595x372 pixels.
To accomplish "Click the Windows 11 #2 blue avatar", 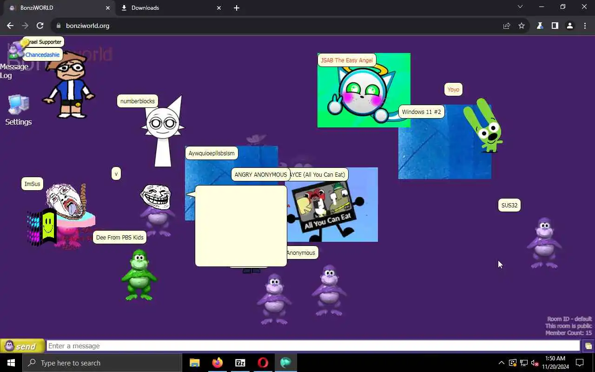I will [x=445, y=142].
